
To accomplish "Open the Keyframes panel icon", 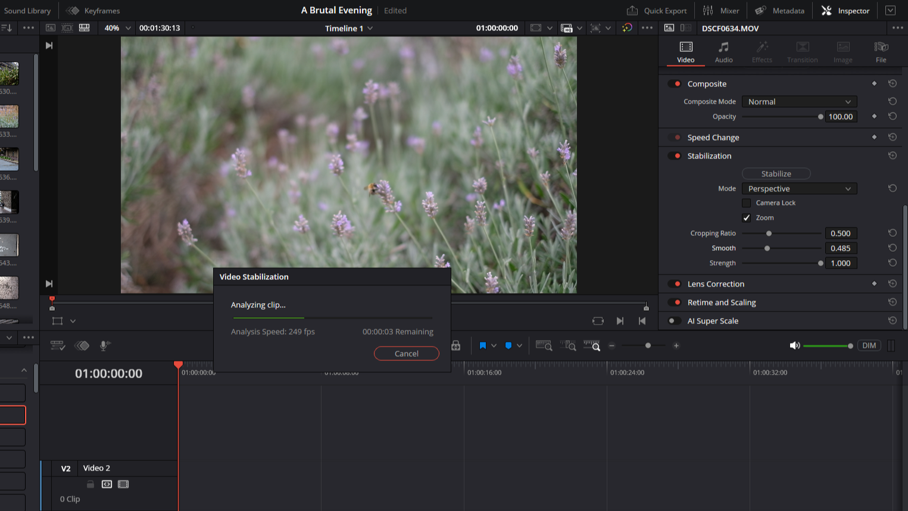I will tap(73, 11).
